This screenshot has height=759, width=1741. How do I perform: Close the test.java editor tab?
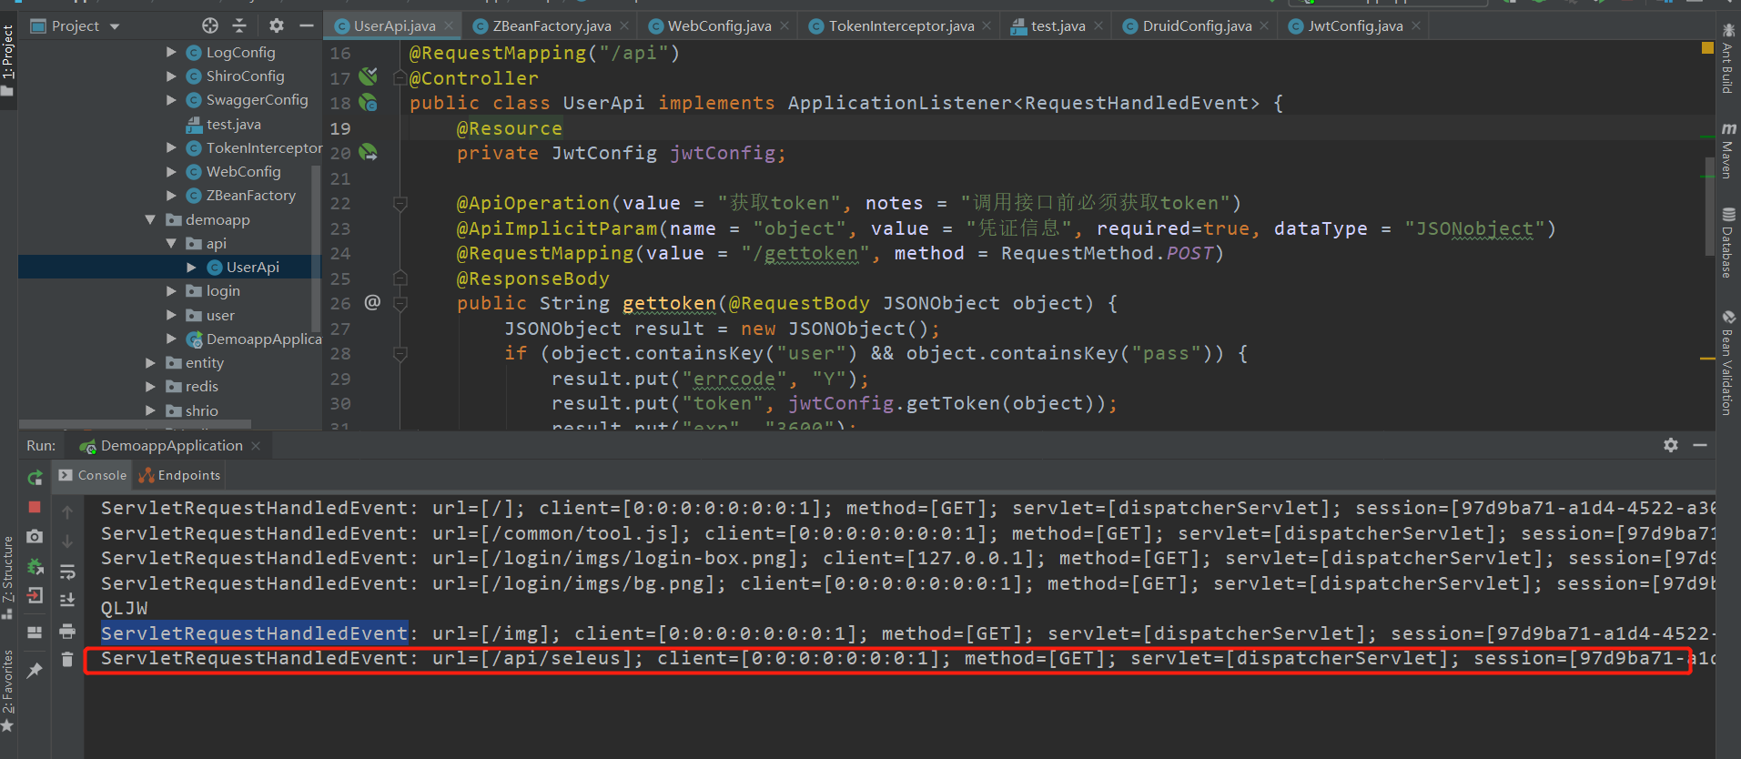point(1098,26)
